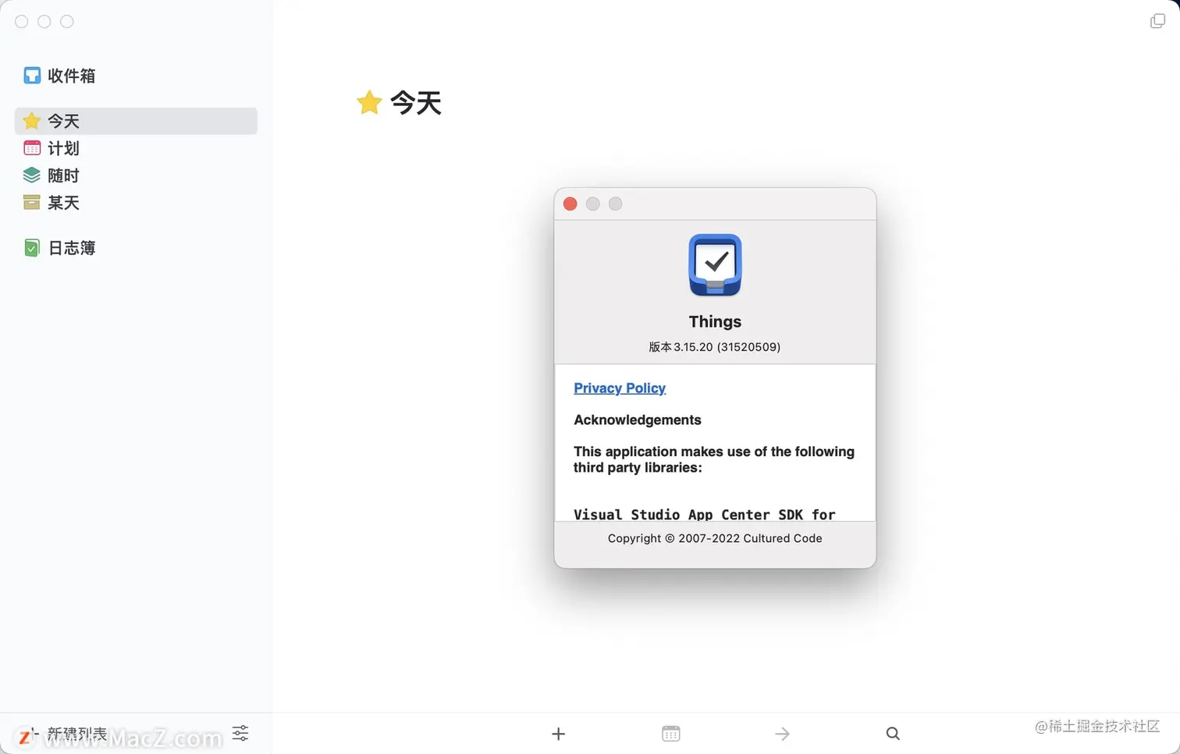Image resolution: width=1180 pixels, height=754 pixels.
Task: Open the 随时 anytime list
Action: coord(136,175)
